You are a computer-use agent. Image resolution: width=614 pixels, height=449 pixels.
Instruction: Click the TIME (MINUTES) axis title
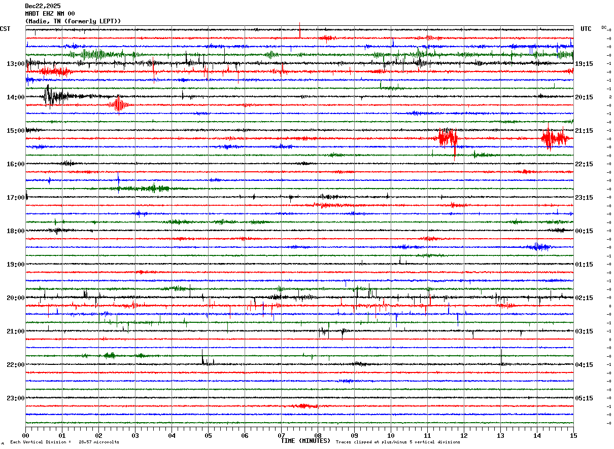click(305, 441)
